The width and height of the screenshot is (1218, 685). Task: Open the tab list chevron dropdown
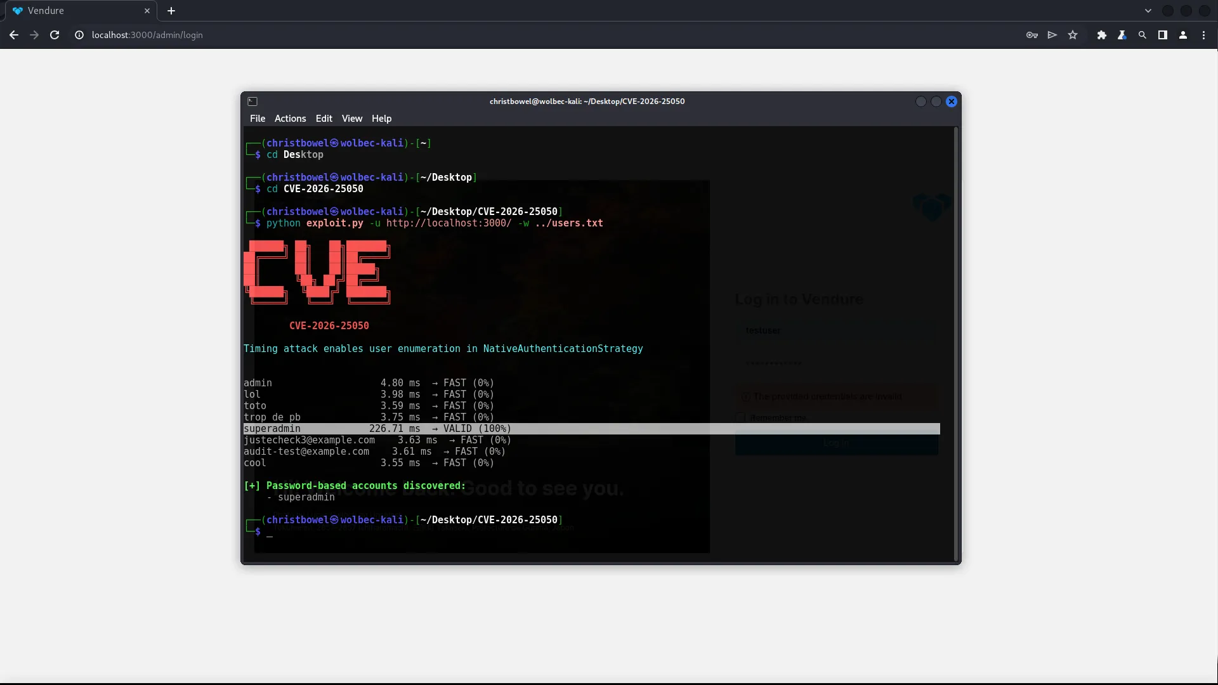pyautogui.click(x=1148, y=11)
